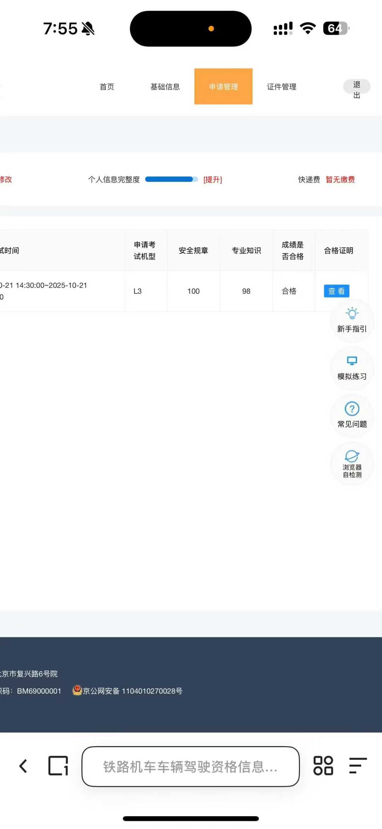Click 查看 to view the certificate
The width and height of the screenshot is (382, 829).
click(336, 291)
